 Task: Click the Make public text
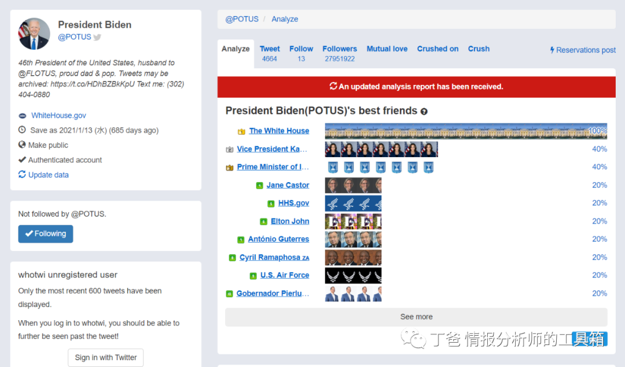coord(48,145)
